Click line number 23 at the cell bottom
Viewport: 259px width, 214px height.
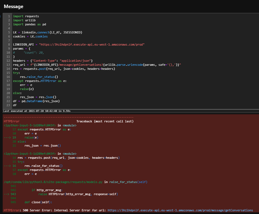click(9, 105)
